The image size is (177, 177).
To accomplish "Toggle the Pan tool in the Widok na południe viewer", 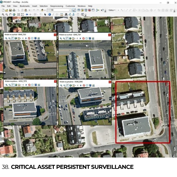I will 67,85.
